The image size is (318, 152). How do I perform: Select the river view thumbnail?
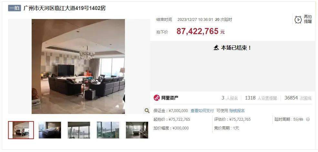click(x=108, y=130)
